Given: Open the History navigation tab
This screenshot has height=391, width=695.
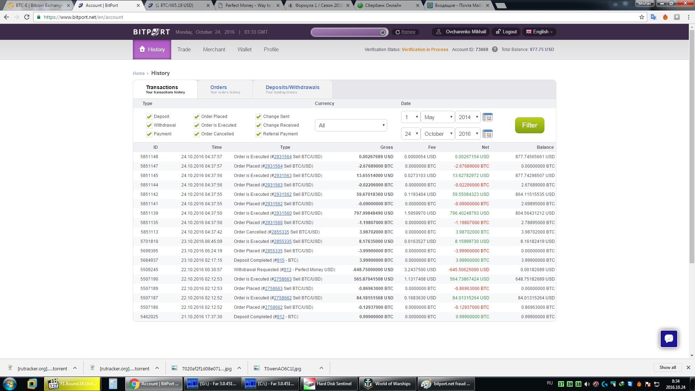Looking at the screenshot, I should (152, 50).
